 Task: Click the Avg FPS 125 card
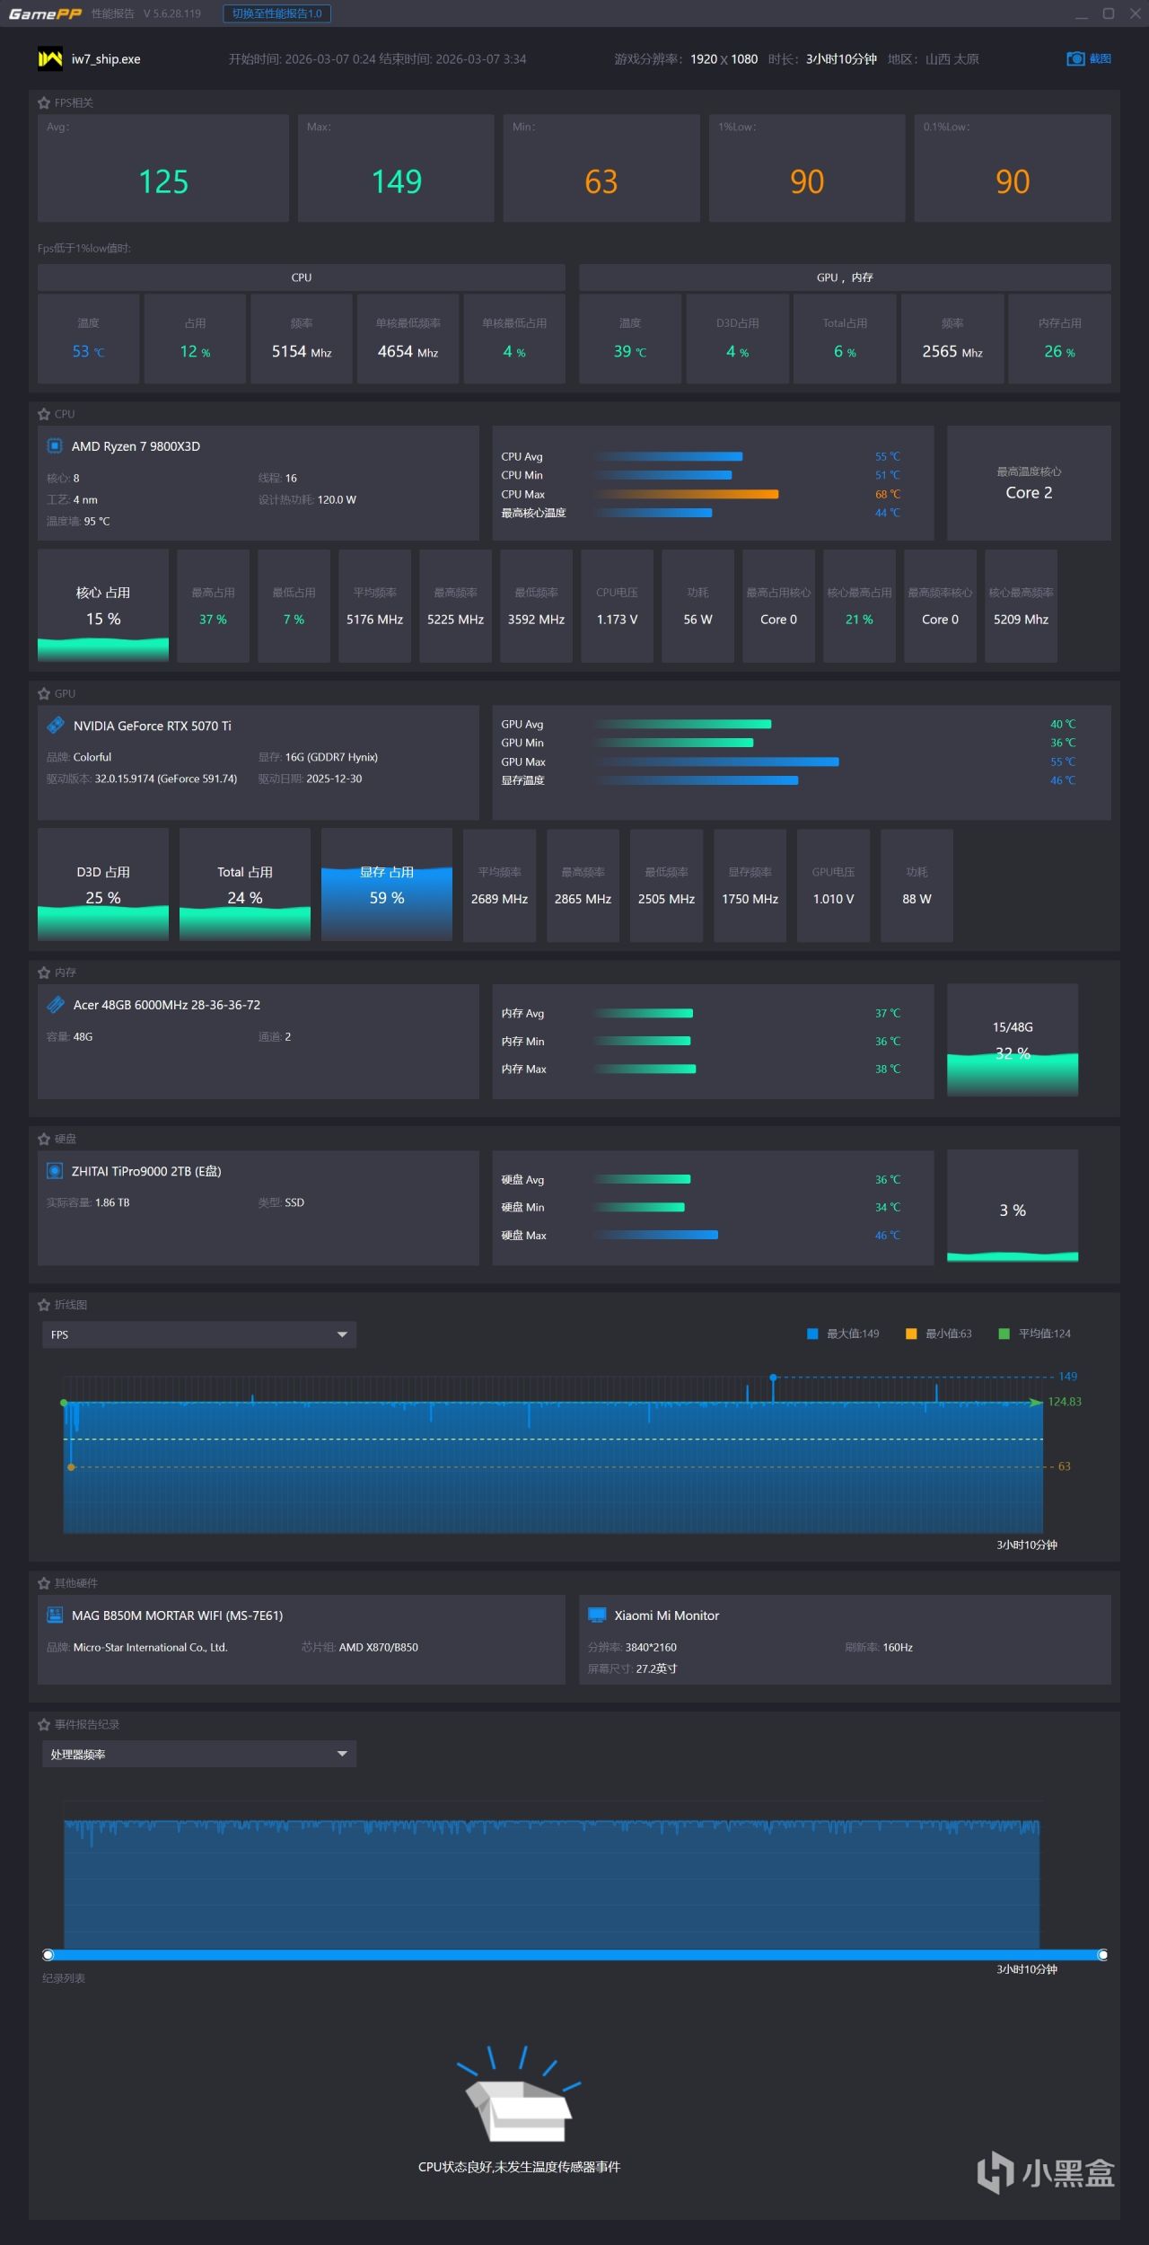click(x=163, y=168)
